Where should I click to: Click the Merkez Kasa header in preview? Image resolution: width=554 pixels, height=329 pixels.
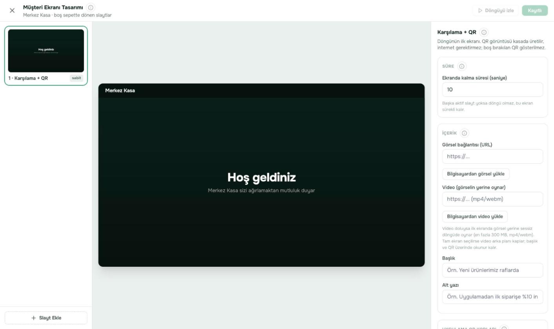tap(120, 91)
